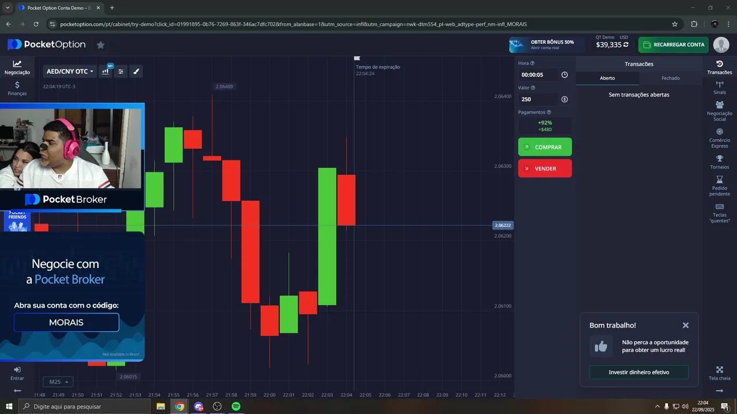
Task: Open Transações in right sidebar
Action: point(719,67)
